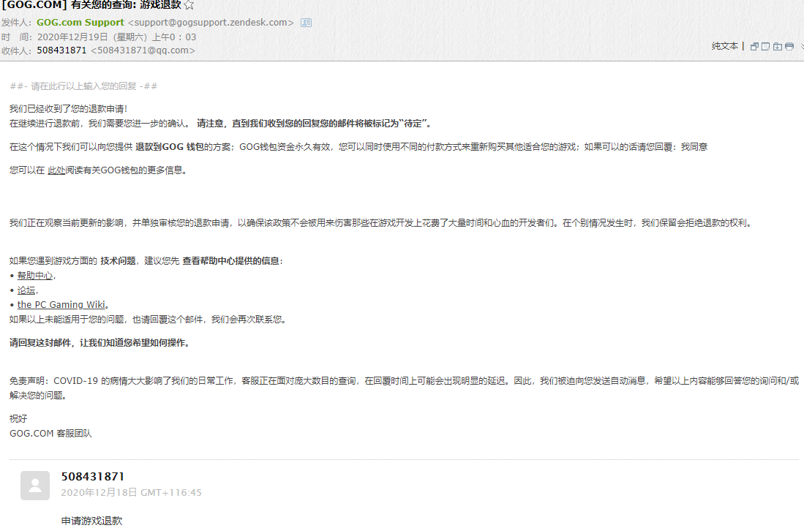Click the signature GOG.COM 客服团队
The width and height of the screenshot is (804, 528).
point(50,433)
